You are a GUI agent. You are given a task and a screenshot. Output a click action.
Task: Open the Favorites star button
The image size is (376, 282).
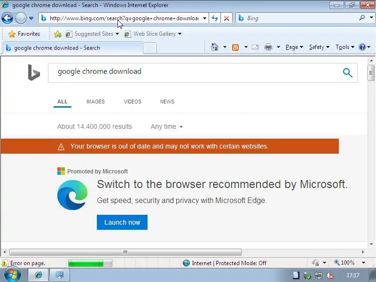24,34
